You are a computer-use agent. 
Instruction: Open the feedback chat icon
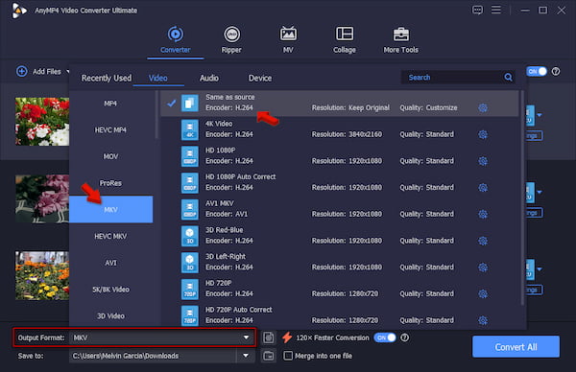click(x=477, y=10)
